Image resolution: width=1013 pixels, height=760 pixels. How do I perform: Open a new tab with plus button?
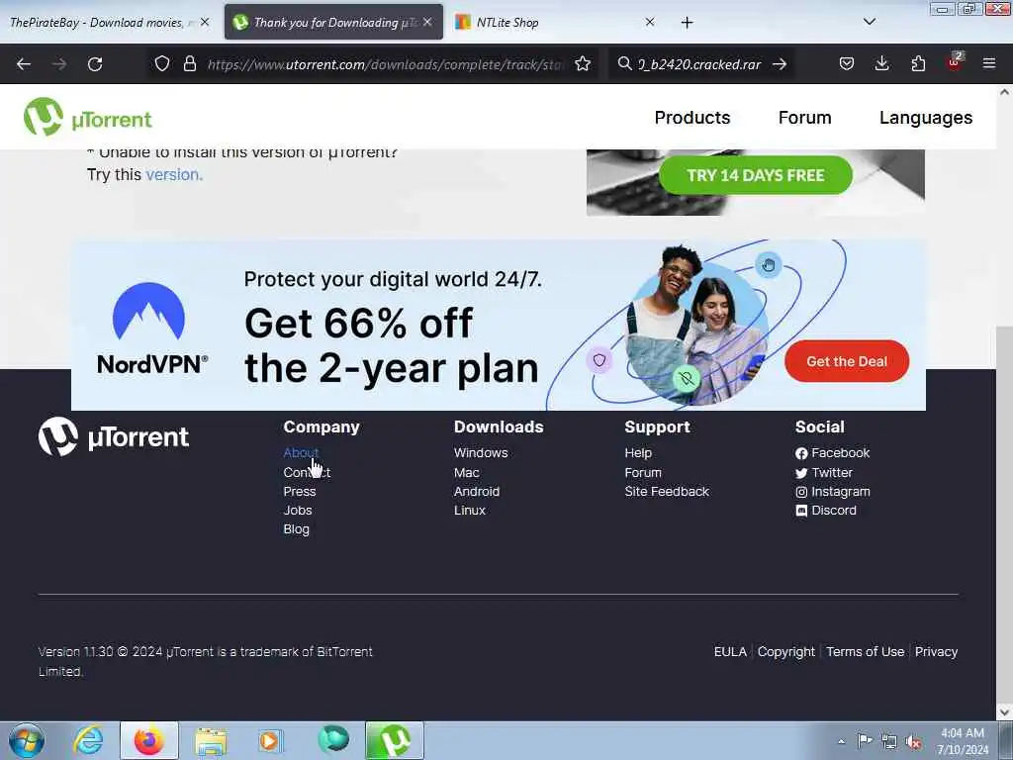tap(687, 23)
